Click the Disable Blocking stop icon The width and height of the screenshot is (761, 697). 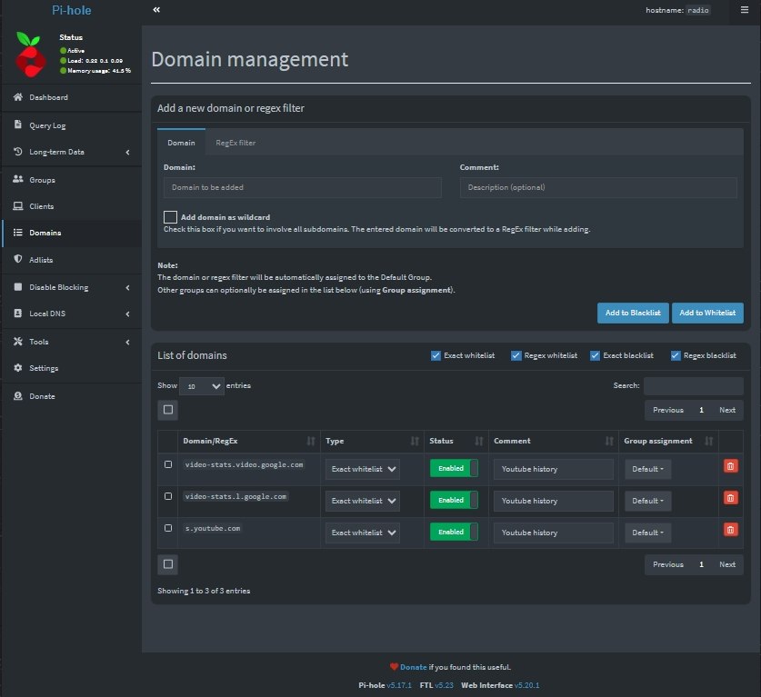tap(18, 286)
